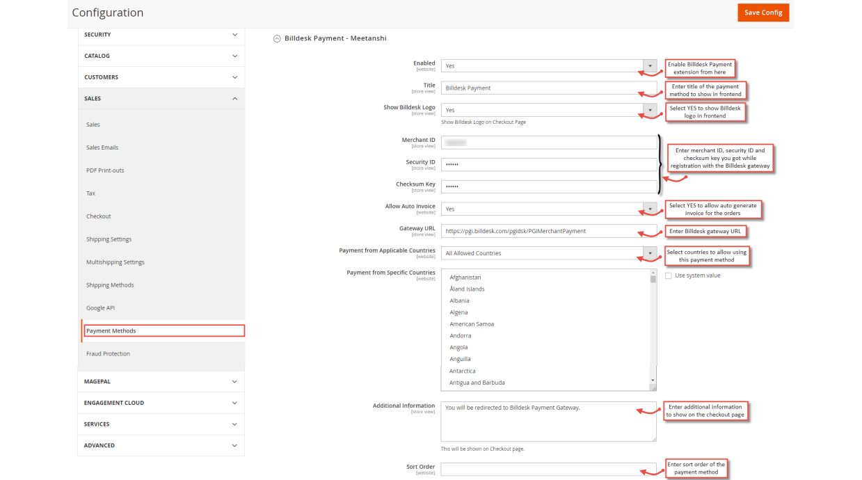Select Afghanistan in country list
This screenshot has height=480, width=862.
pos(465,278)
